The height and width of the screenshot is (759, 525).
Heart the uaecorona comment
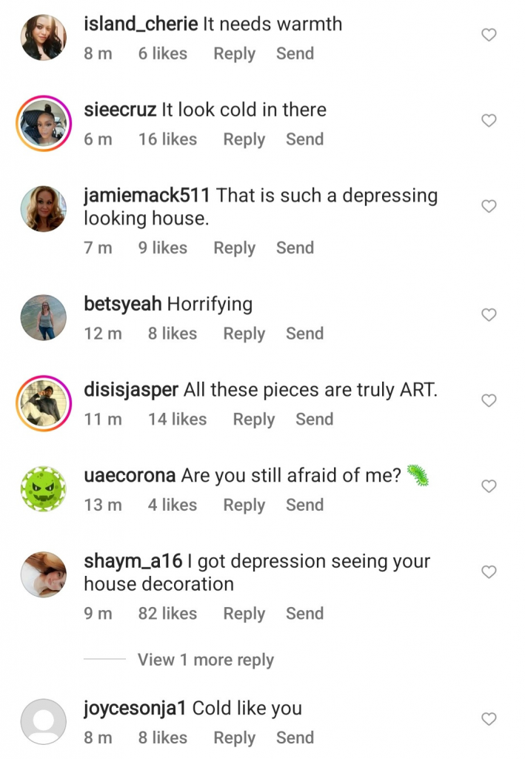pyautogui.click(x=489, y=486)
